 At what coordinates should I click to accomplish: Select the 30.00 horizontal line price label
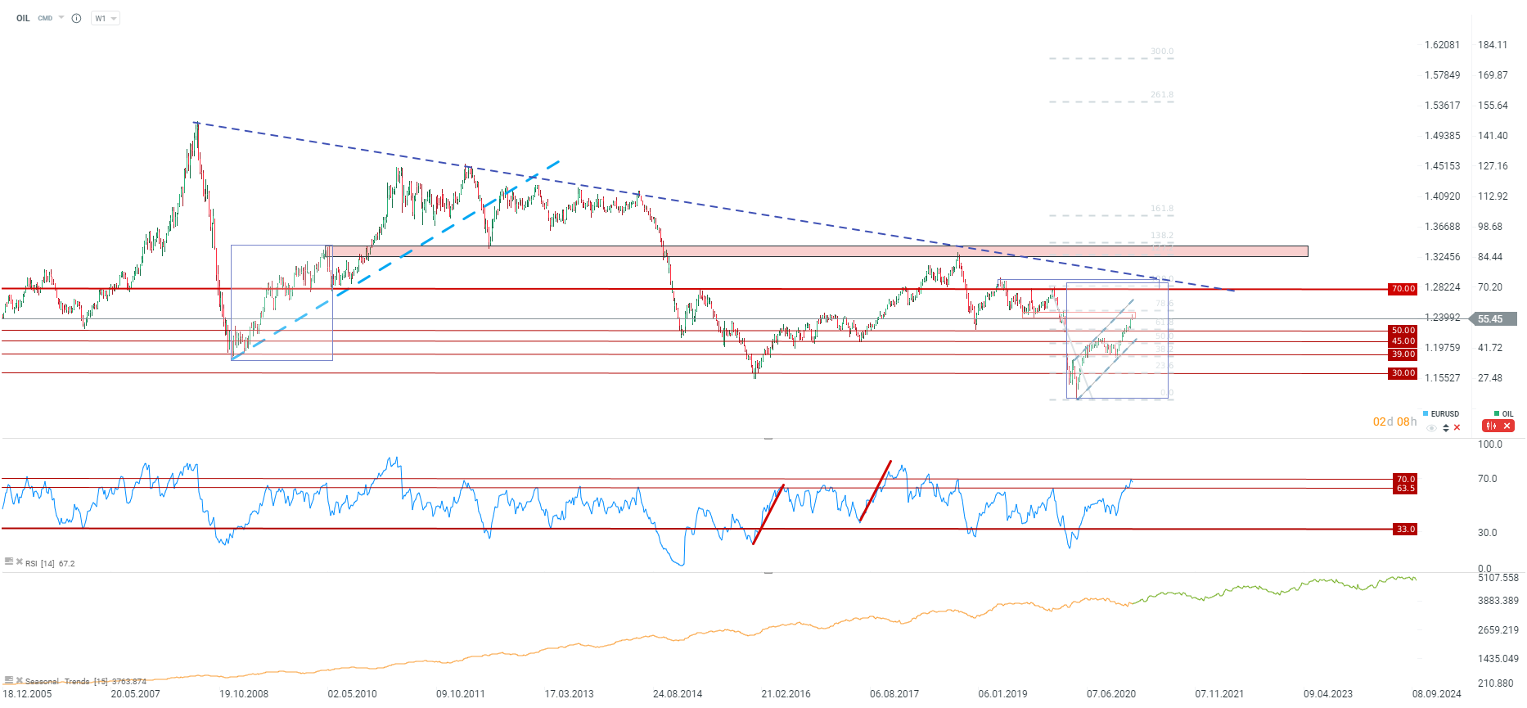point(1403,373)
